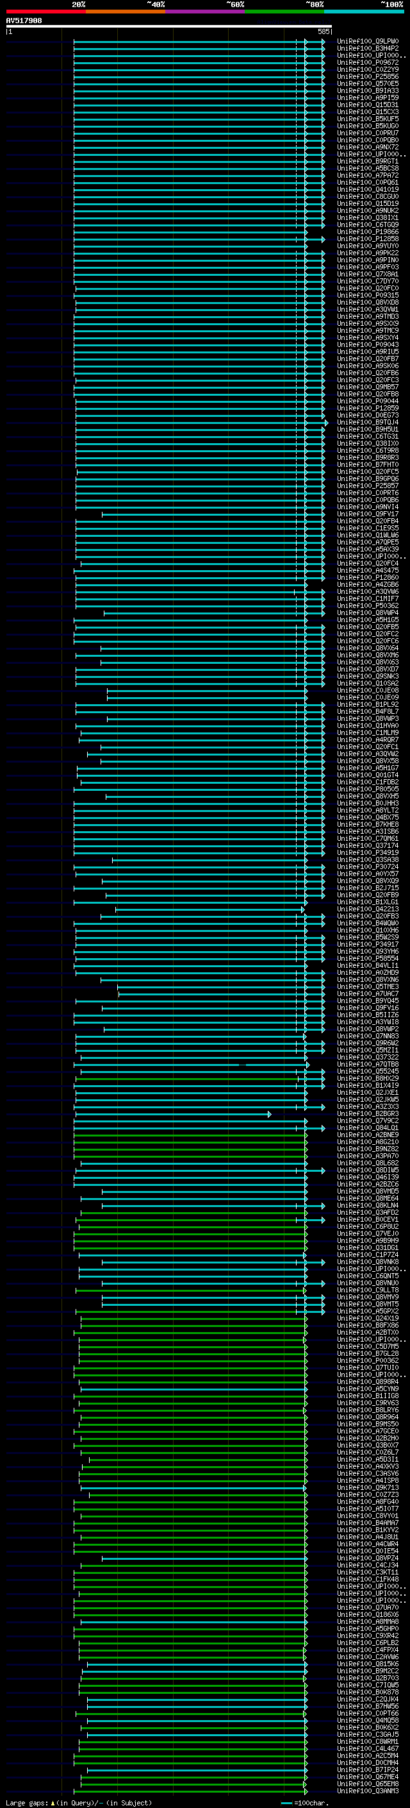This screenshot has height=1808, width=410.
Task: Select the UniRef100_P34917 label
Action: (x=368, y=945)
